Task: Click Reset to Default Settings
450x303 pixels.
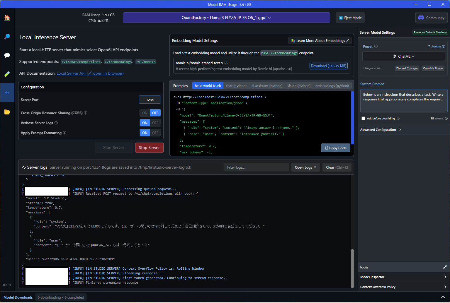Action: coord(430,32)
